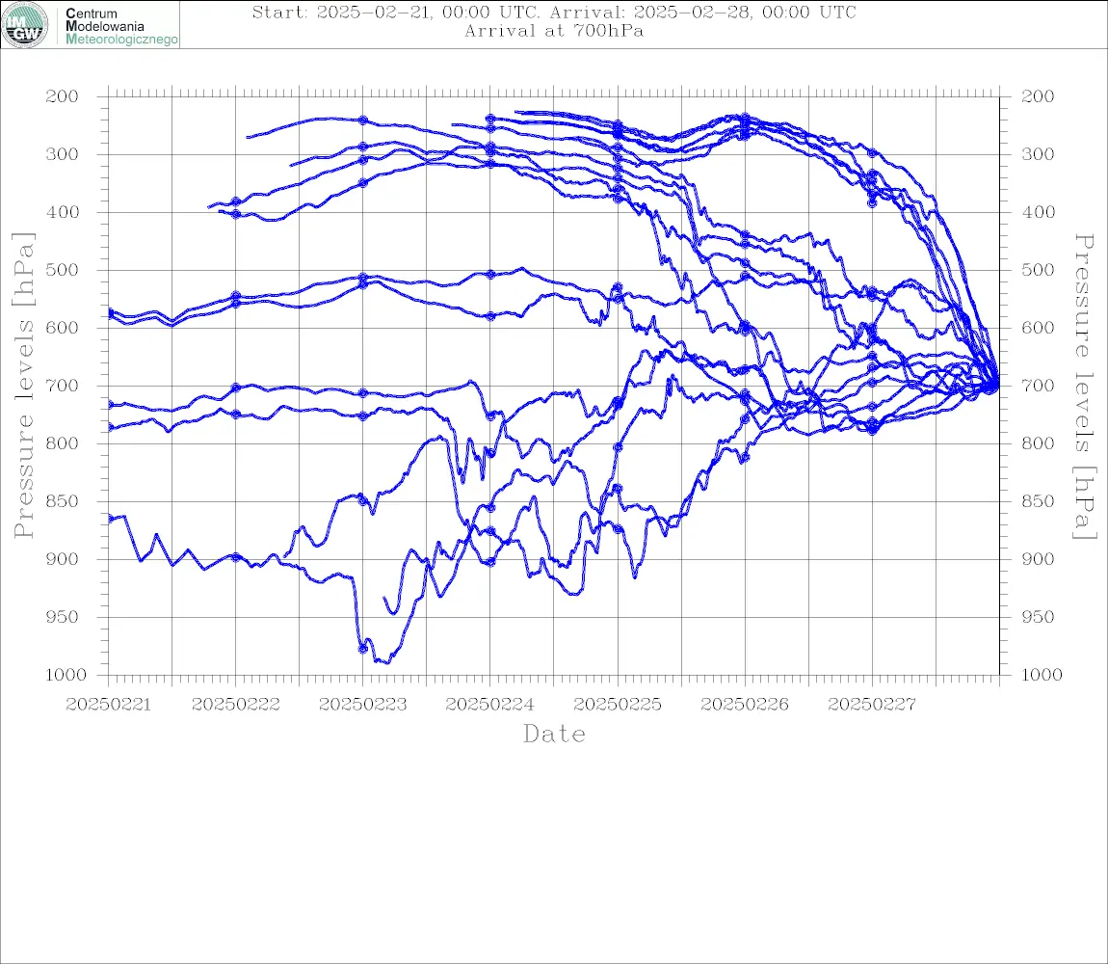
Task: Click the right axis 850 label
Action: tap(1038, 501)
